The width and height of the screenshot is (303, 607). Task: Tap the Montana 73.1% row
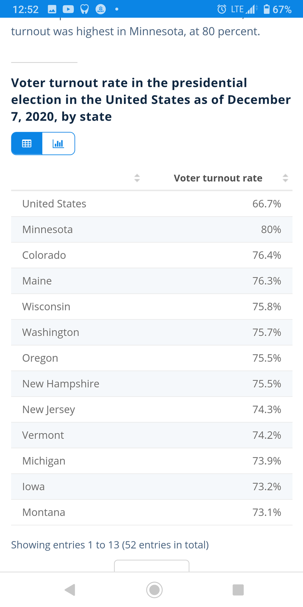click(x=152, y=513)
